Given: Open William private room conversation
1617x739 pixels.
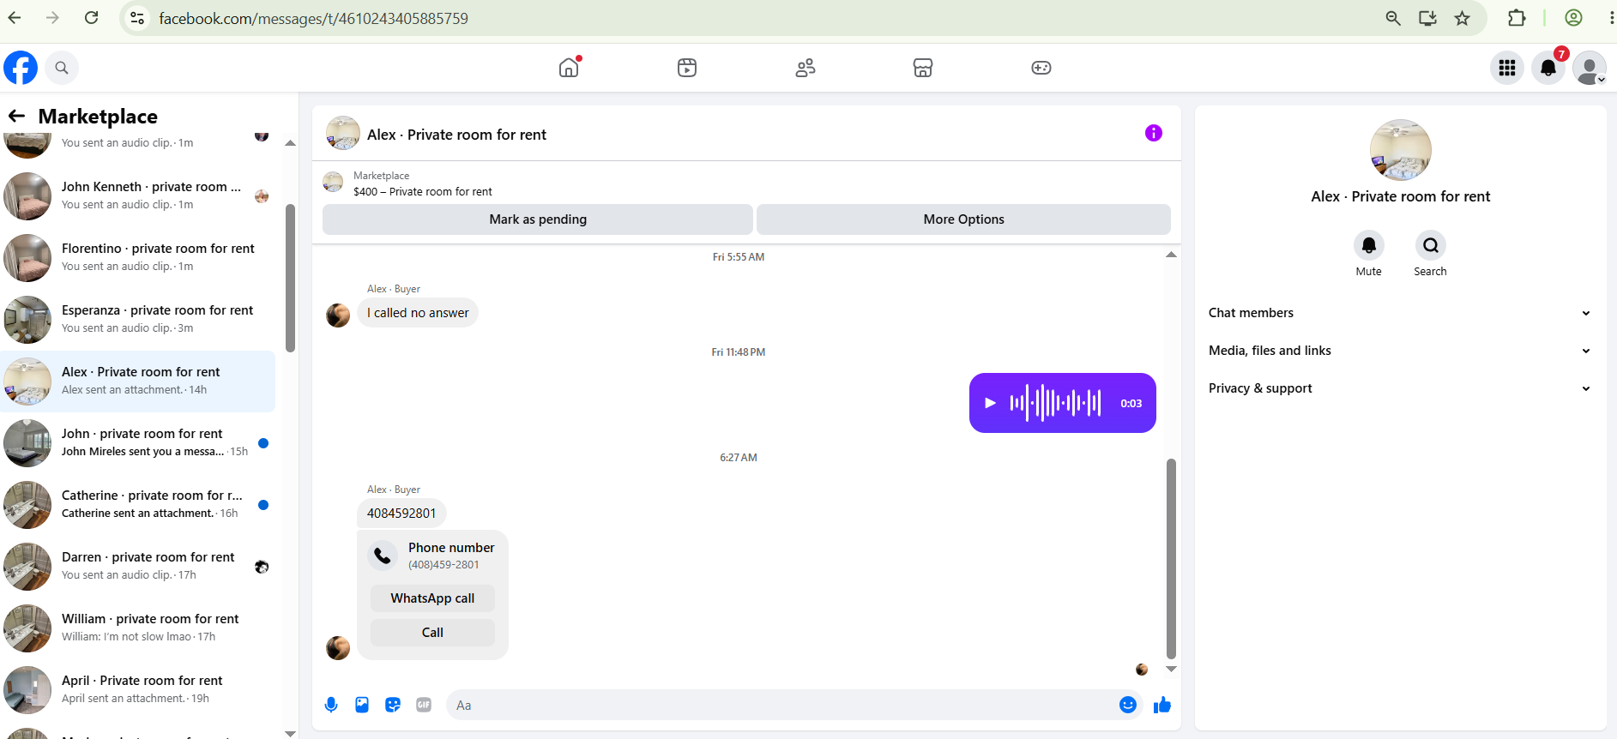Looking at the screenshot, I should click(x=139, y=628).
